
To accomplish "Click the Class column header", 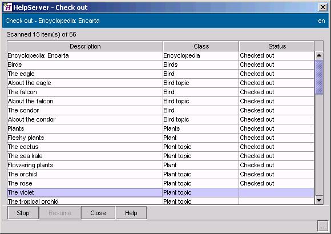I will tap(201, 46).
